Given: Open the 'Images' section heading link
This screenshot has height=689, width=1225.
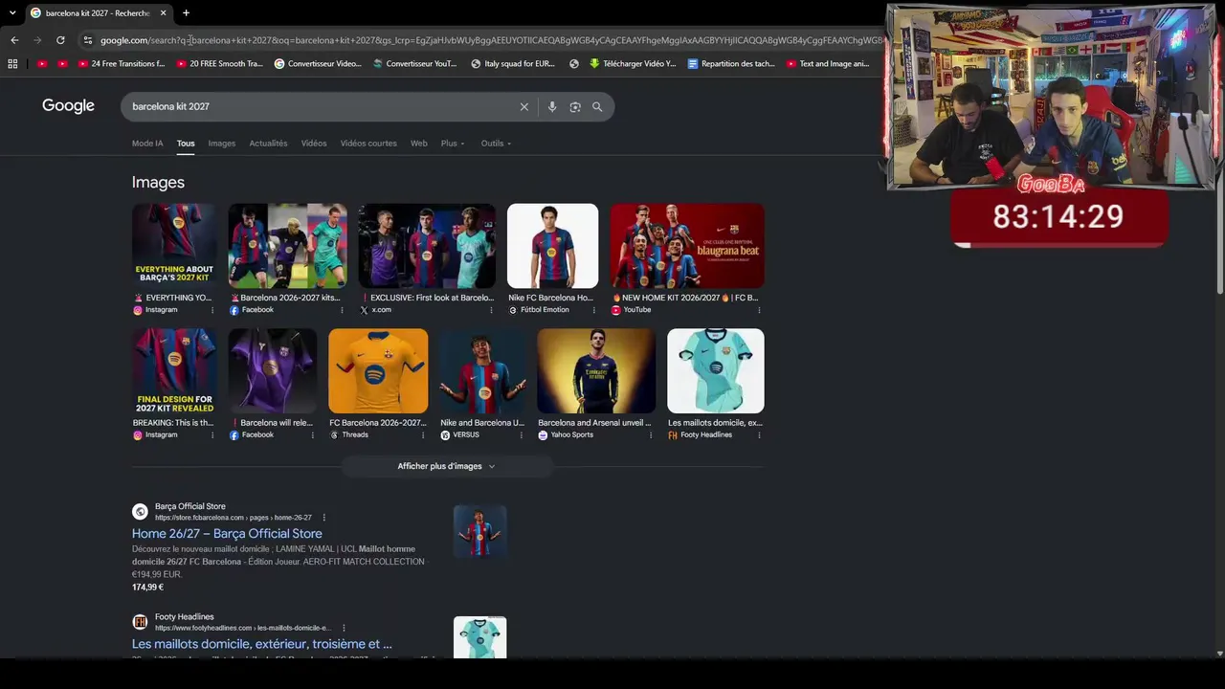Looking at the screenshot, I should coord(158,182).
